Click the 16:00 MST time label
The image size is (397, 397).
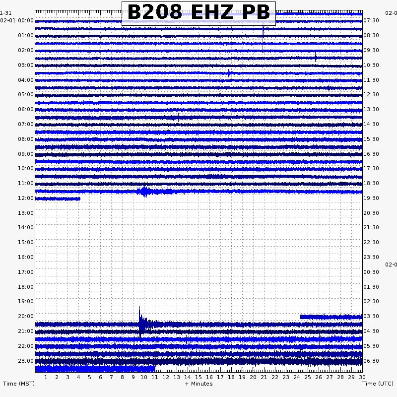pyautogui.click(x=26, y=257)
